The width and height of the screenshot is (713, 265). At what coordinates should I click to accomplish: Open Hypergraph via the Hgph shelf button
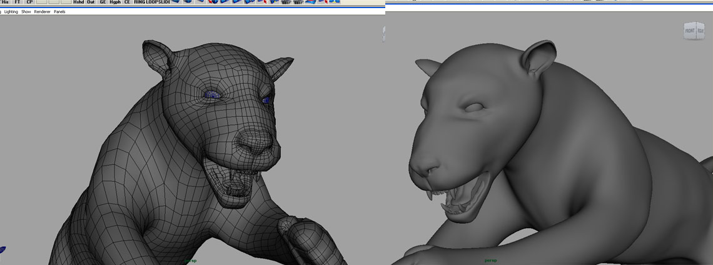(x=115, y=2)
